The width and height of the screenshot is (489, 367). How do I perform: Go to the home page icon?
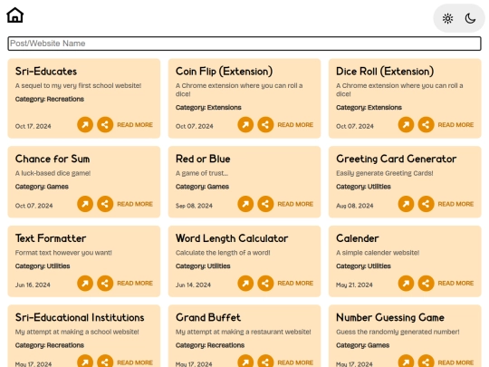[15, 15]
